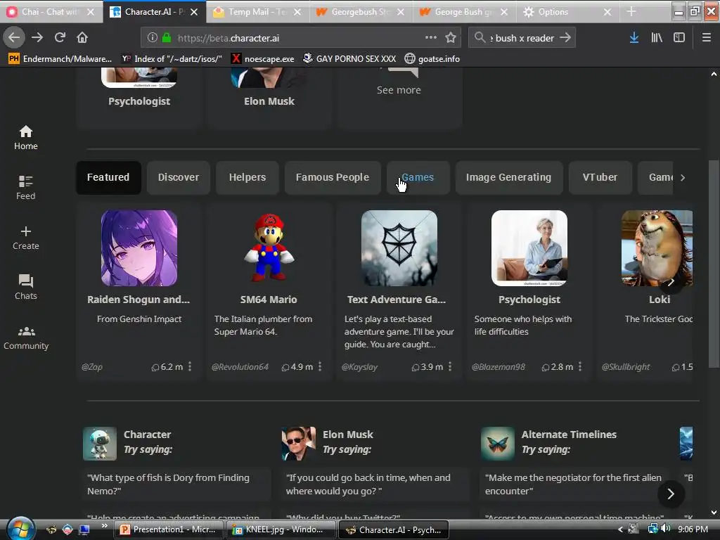Go forward with the browser forward arrow
The width and height of the screenshot is (720, 540).
point(37,38)
